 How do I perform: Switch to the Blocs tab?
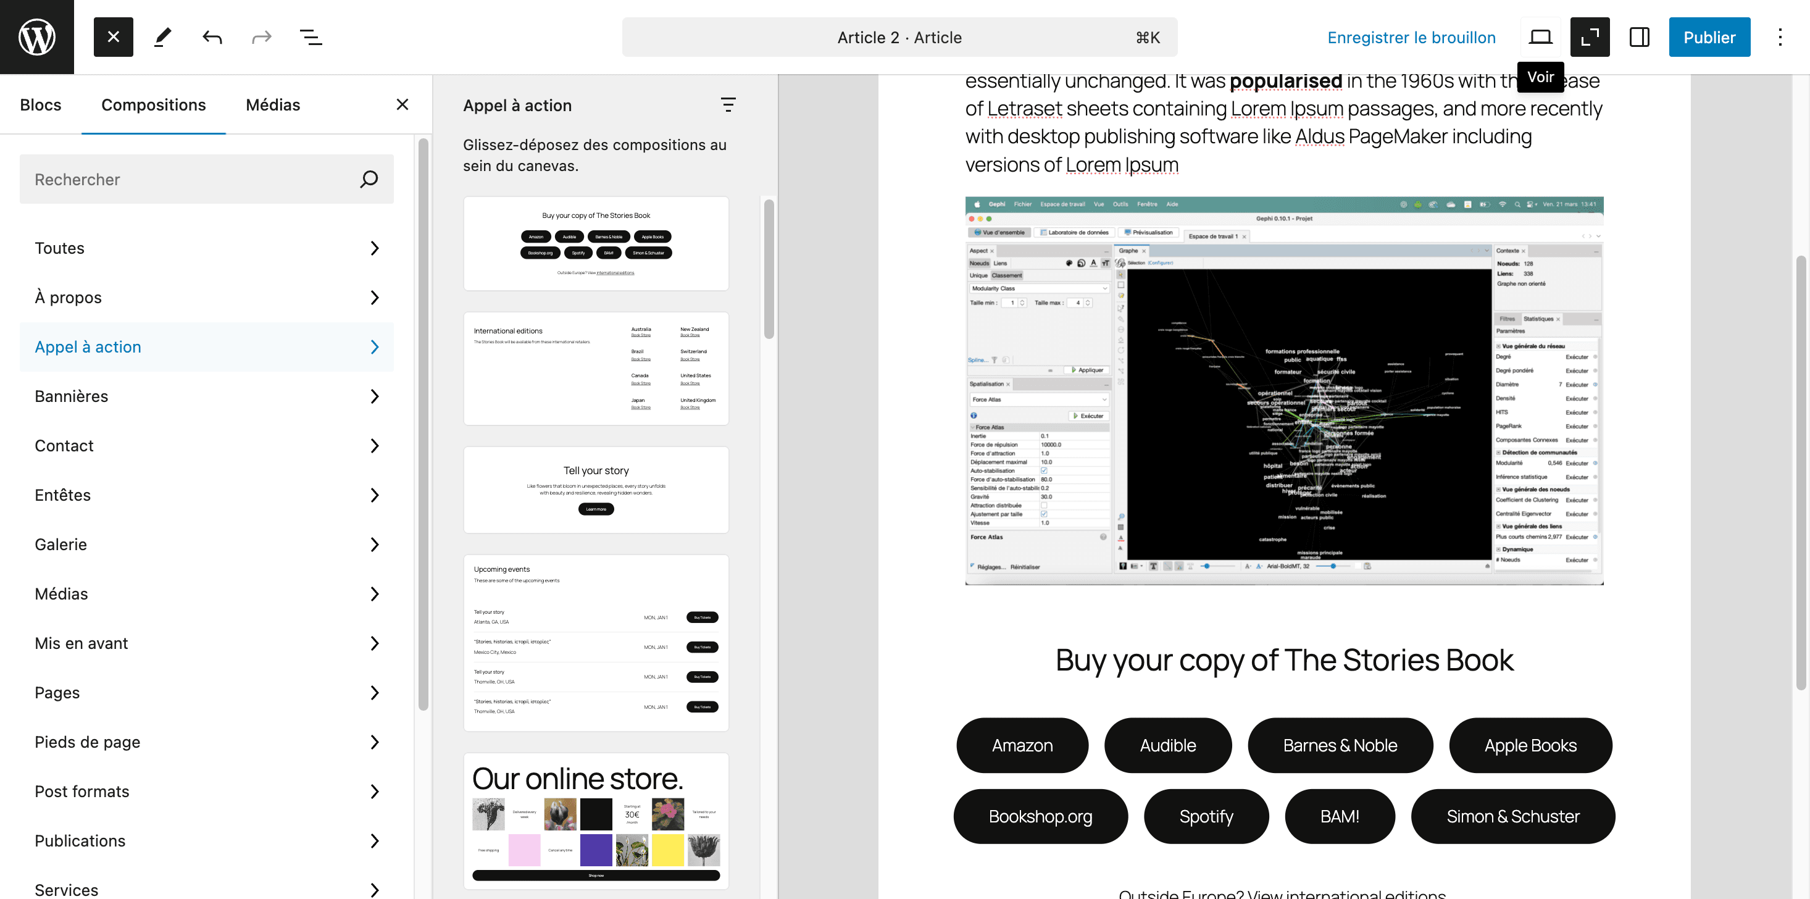[40, 105]
